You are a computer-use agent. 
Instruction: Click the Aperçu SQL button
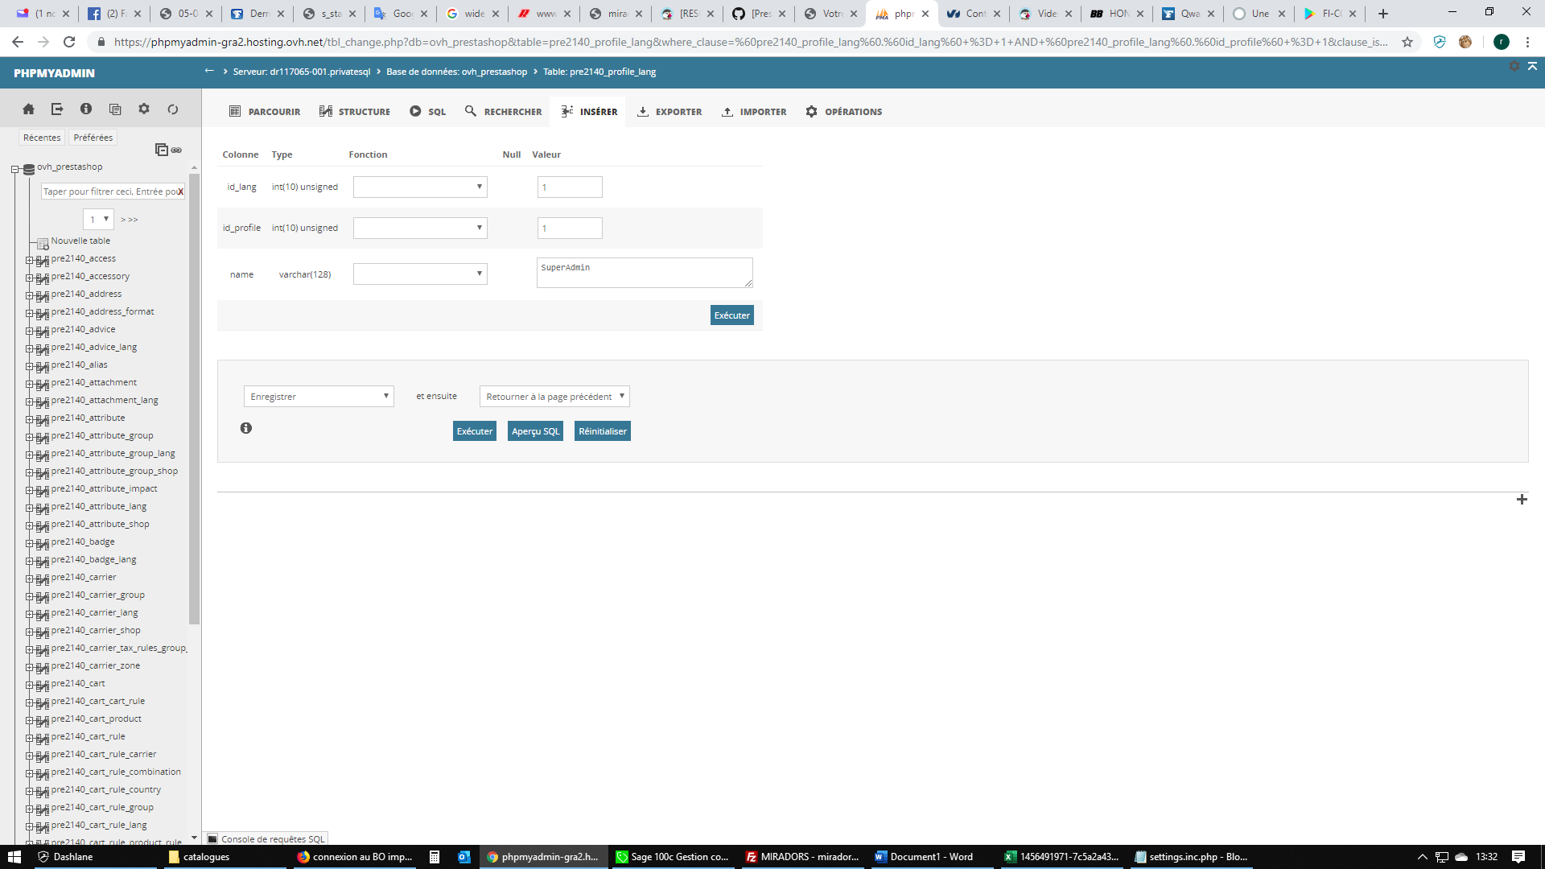pos(535,431)
